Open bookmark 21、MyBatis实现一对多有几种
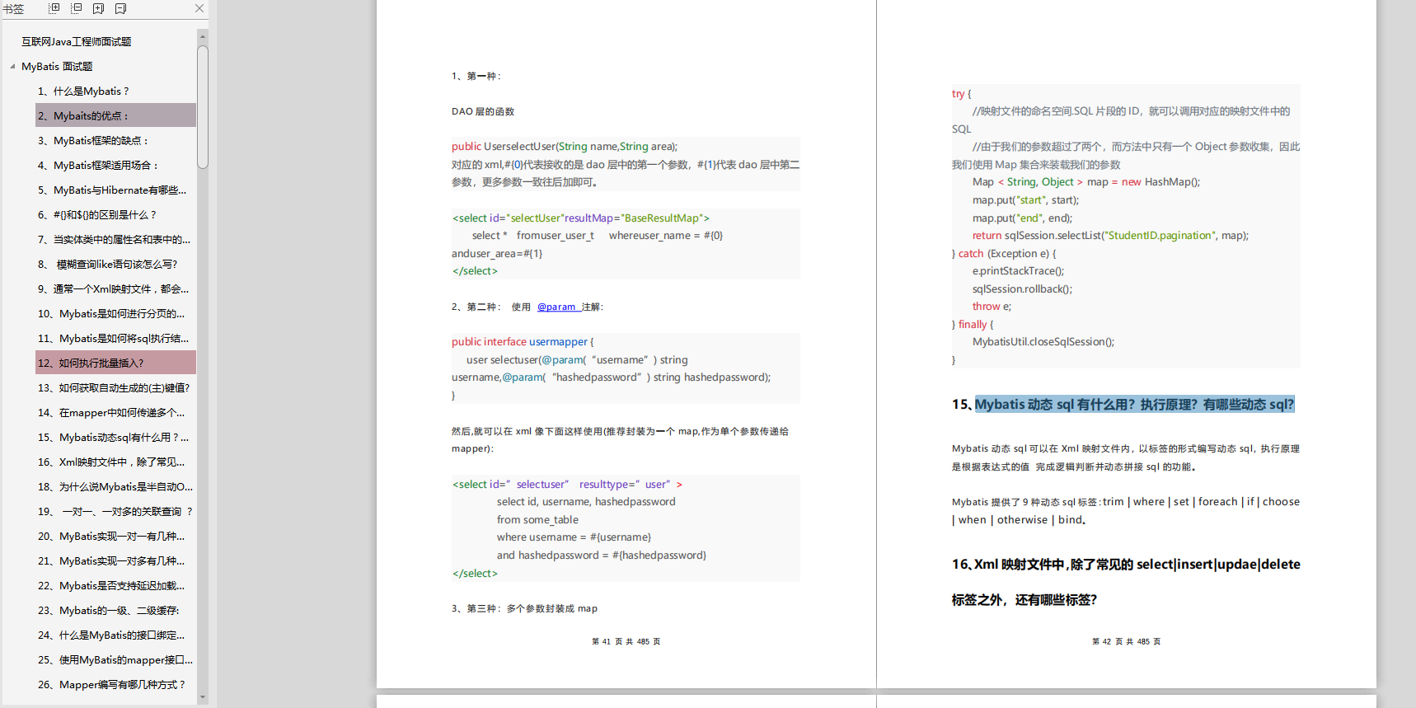This screenshot has width=1416, height=708. (x=111, y=560)
